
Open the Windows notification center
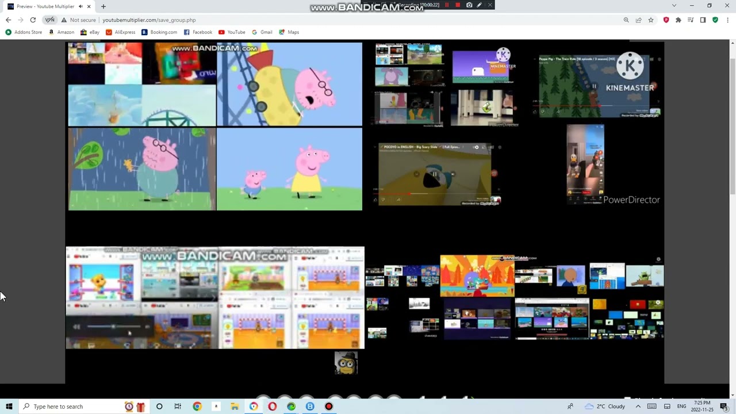[x=724, y=407]
